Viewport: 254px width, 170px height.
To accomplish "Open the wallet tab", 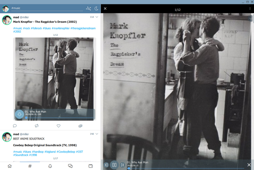I will (x=91, y=166).
